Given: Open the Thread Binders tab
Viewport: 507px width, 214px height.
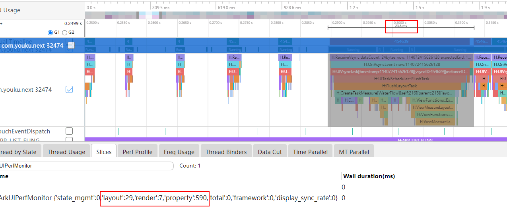Looking at the screenshot, I should [226, 152].
